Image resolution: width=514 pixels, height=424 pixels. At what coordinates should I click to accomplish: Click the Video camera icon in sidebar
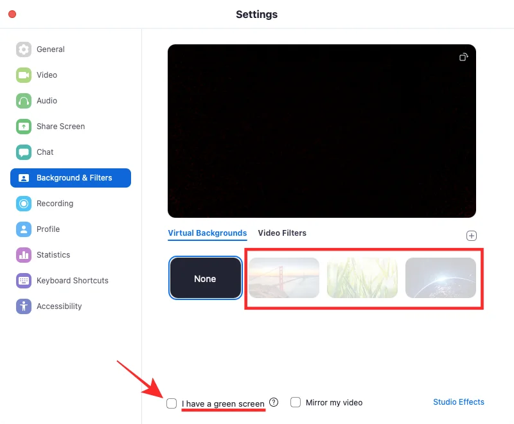(24, 75)
